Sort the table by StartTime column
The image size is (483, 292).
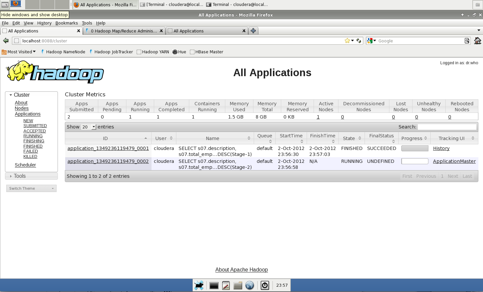(x=291, y=138)
